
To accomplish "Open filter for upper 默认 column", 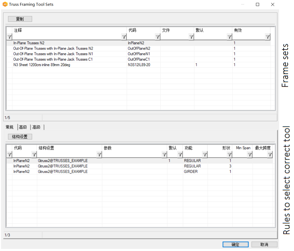I will pyautogui.click(x=230, y=37).
